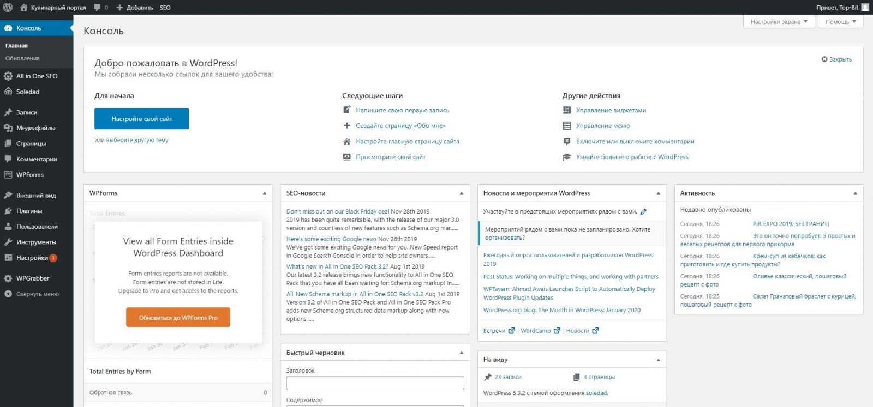
Task: Open the Soledad sidebar item
Action: pyautogui.click(x=37, y=92)
